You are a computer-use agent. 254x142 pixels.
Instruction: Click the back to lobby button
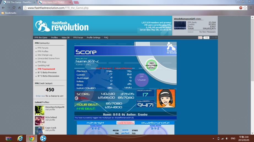point(125,123)
